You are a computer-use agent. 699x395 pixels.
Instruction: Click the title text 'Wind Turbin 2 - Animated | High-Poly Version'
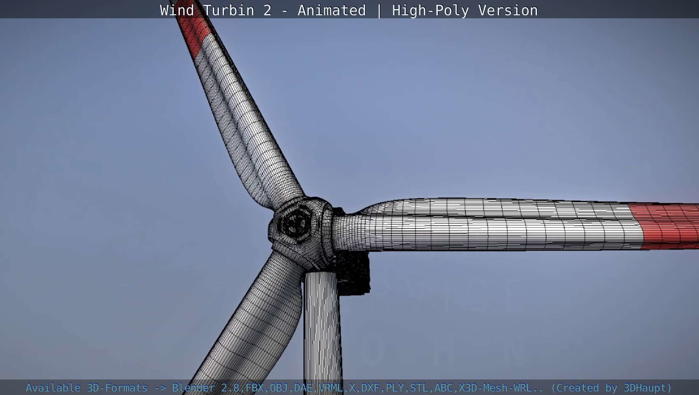click(x=349, y=10)
